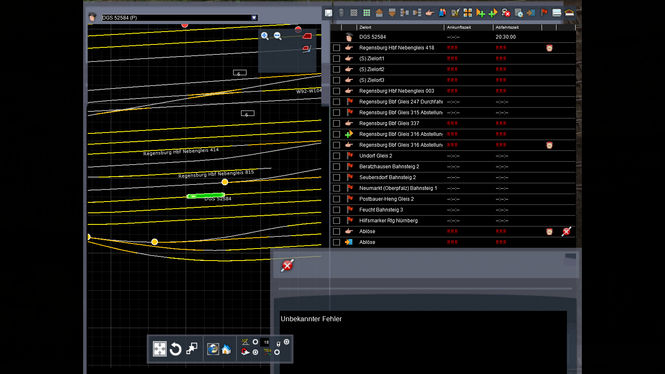Click the angle value field showing 18
This screenshot has width=665, height=374.
click(x=266, y=342)
